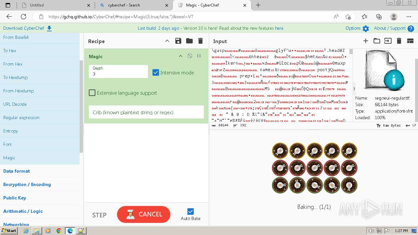The height and width of the screenshot is (235, 418).
Task: Go back in browser
Action: [9, 17]
